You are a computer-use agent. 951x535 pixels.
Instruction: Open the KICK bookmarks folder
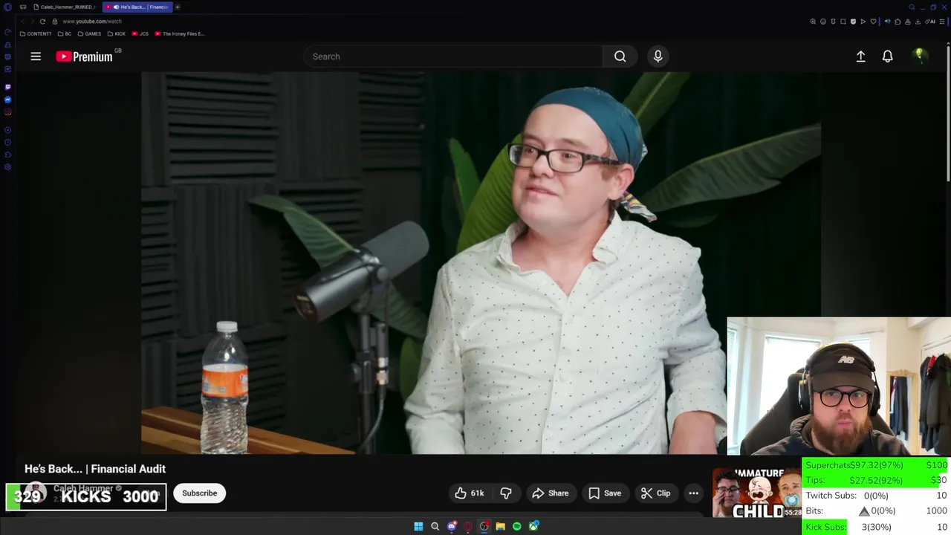[x=117, y=33]
